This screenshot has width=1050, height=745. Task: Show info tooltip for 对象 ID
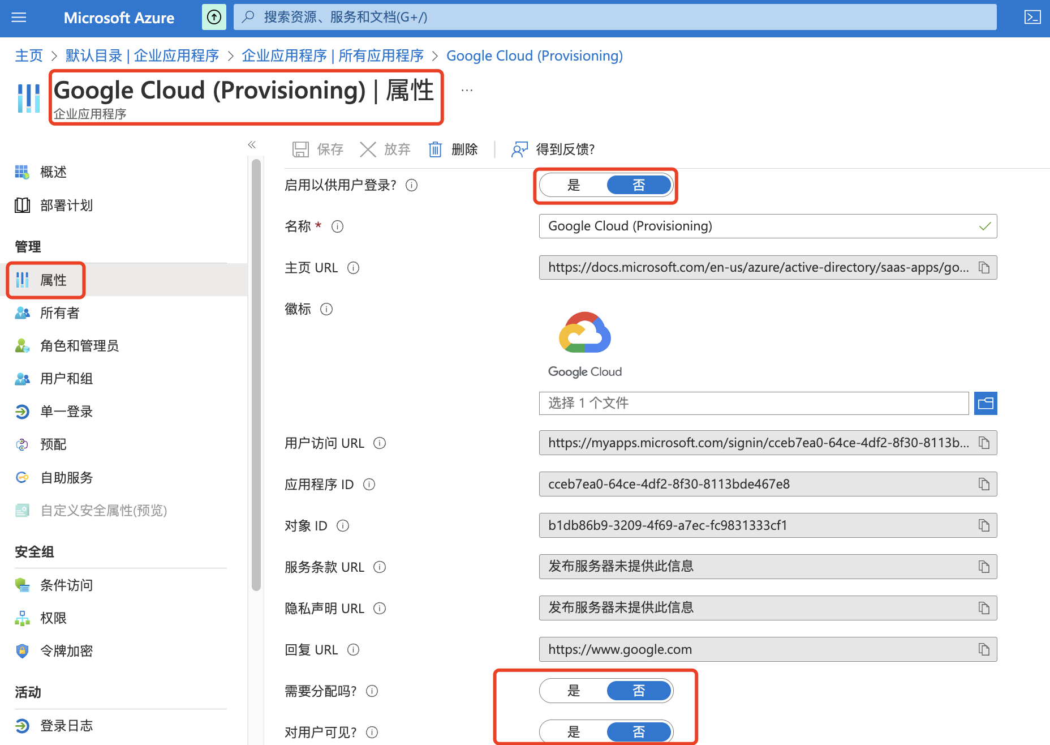[343, 526]
